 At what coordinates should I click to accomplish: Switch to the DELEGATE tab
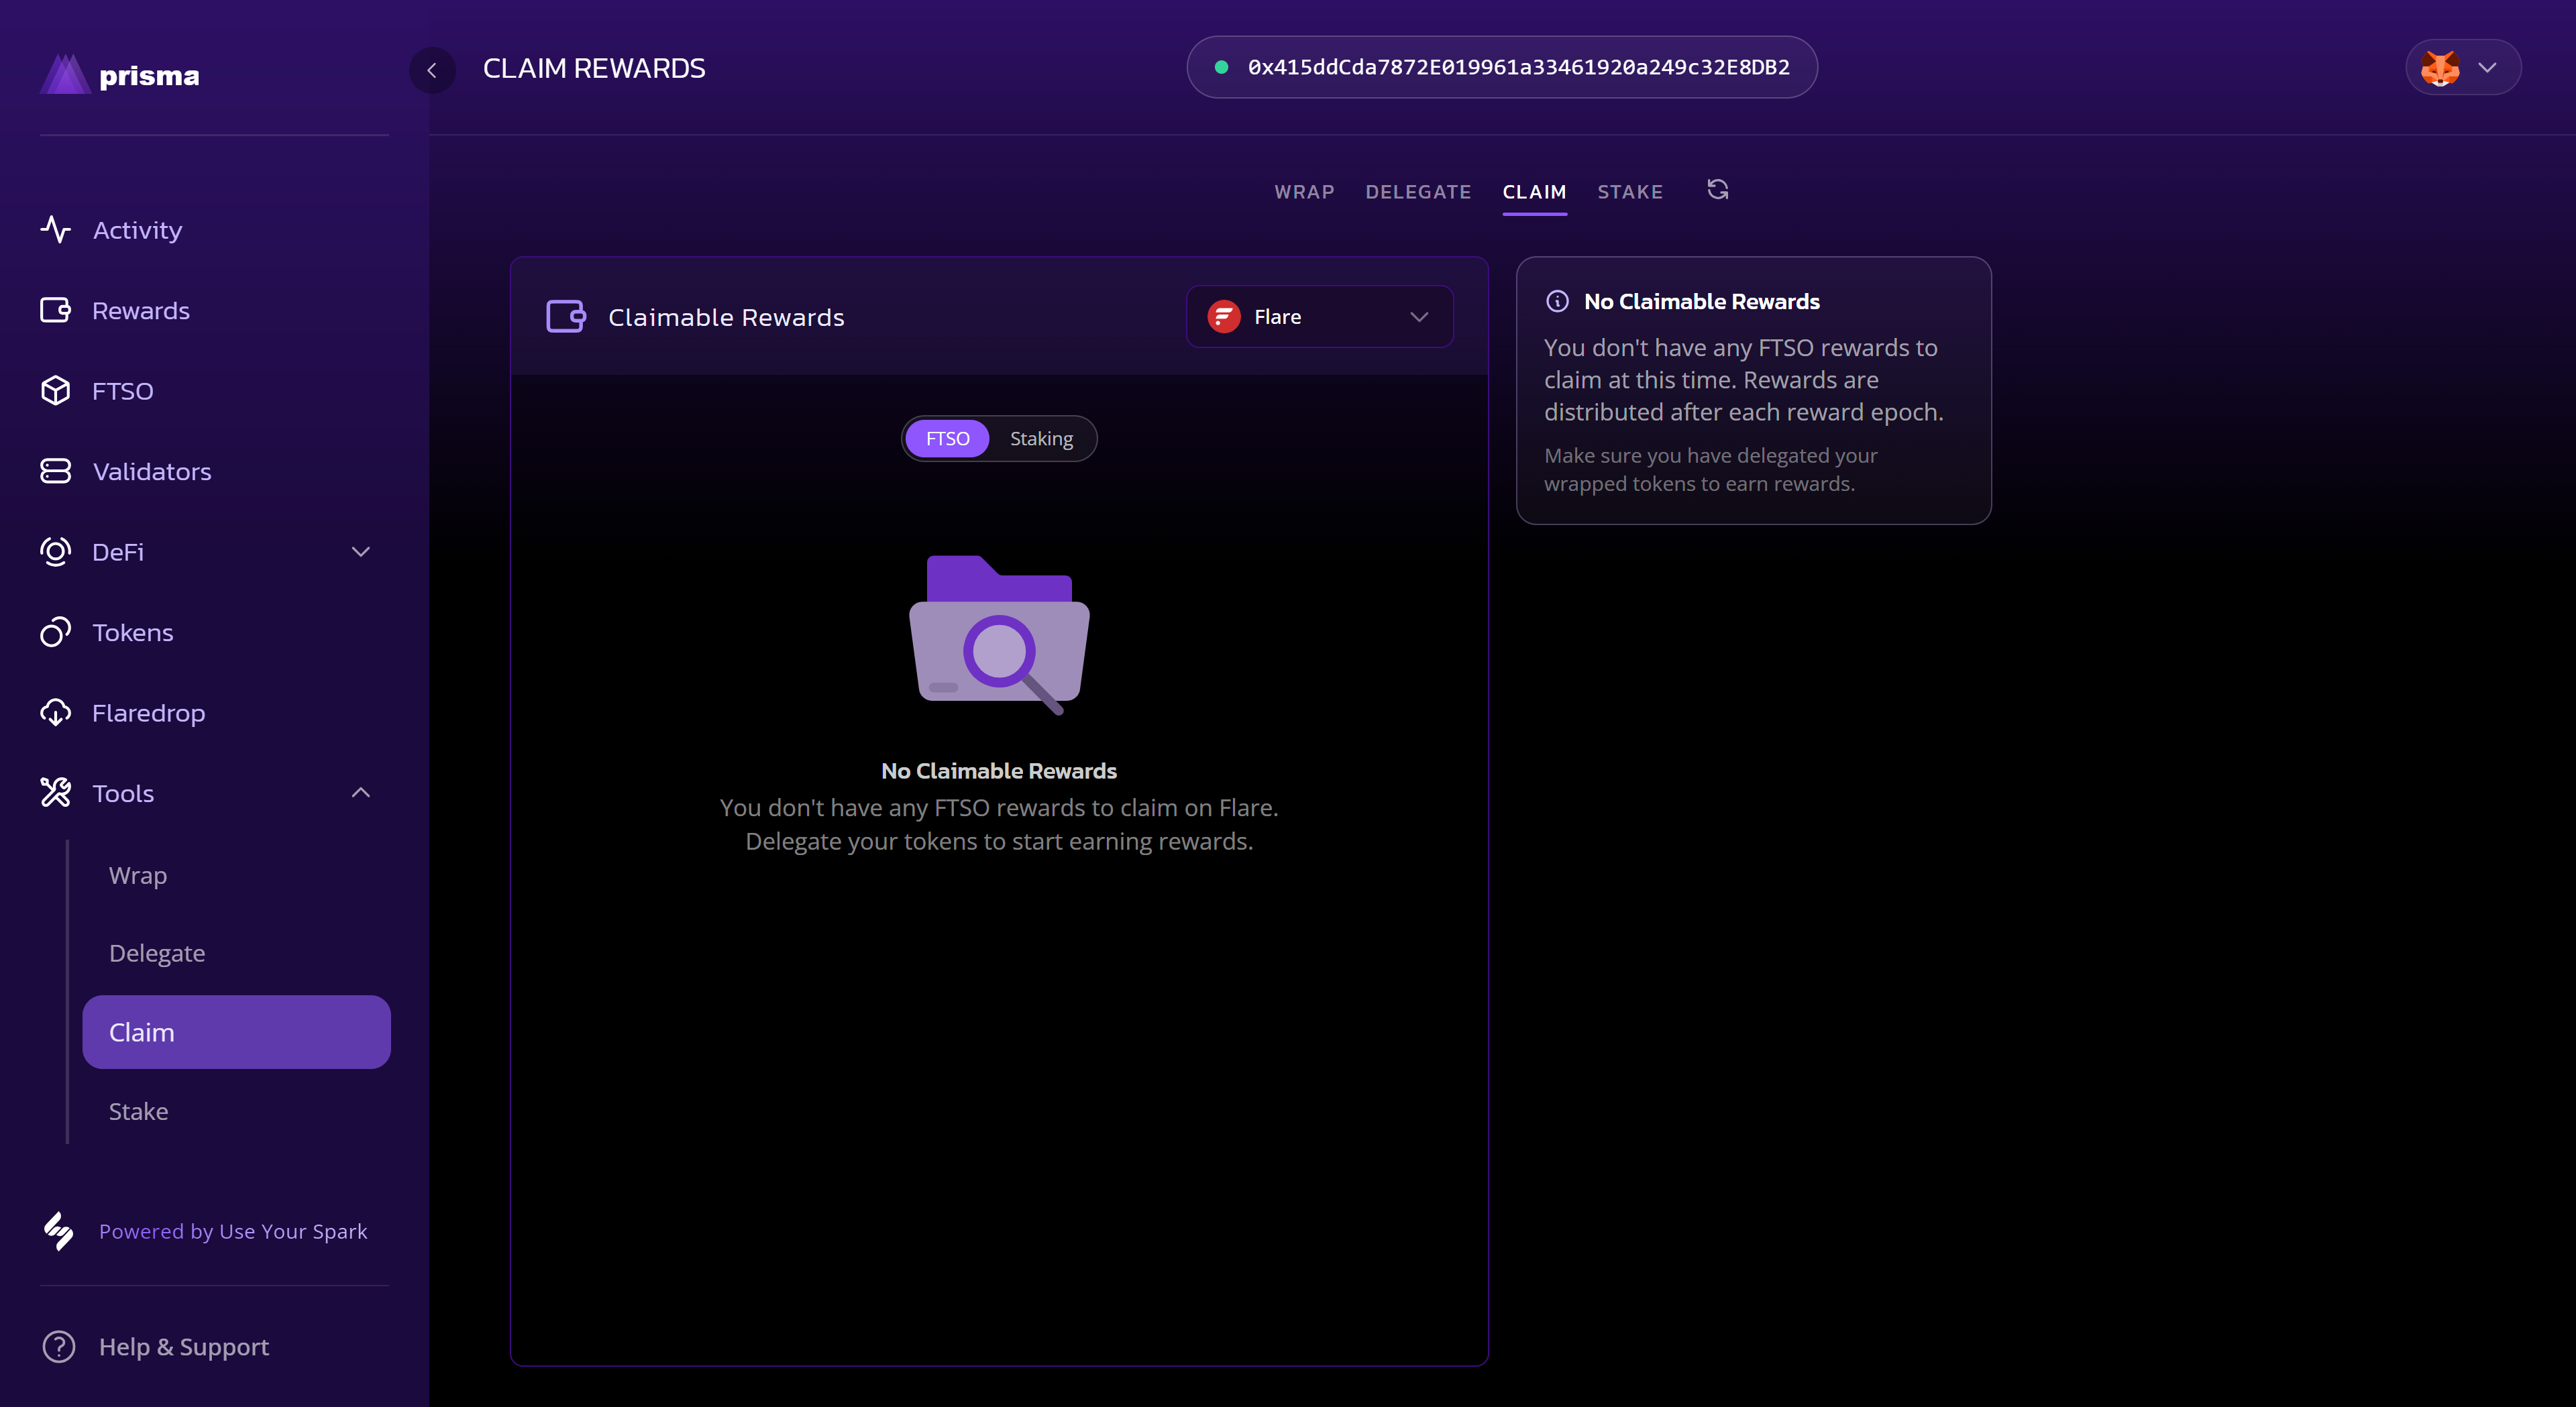[1418, 192]
